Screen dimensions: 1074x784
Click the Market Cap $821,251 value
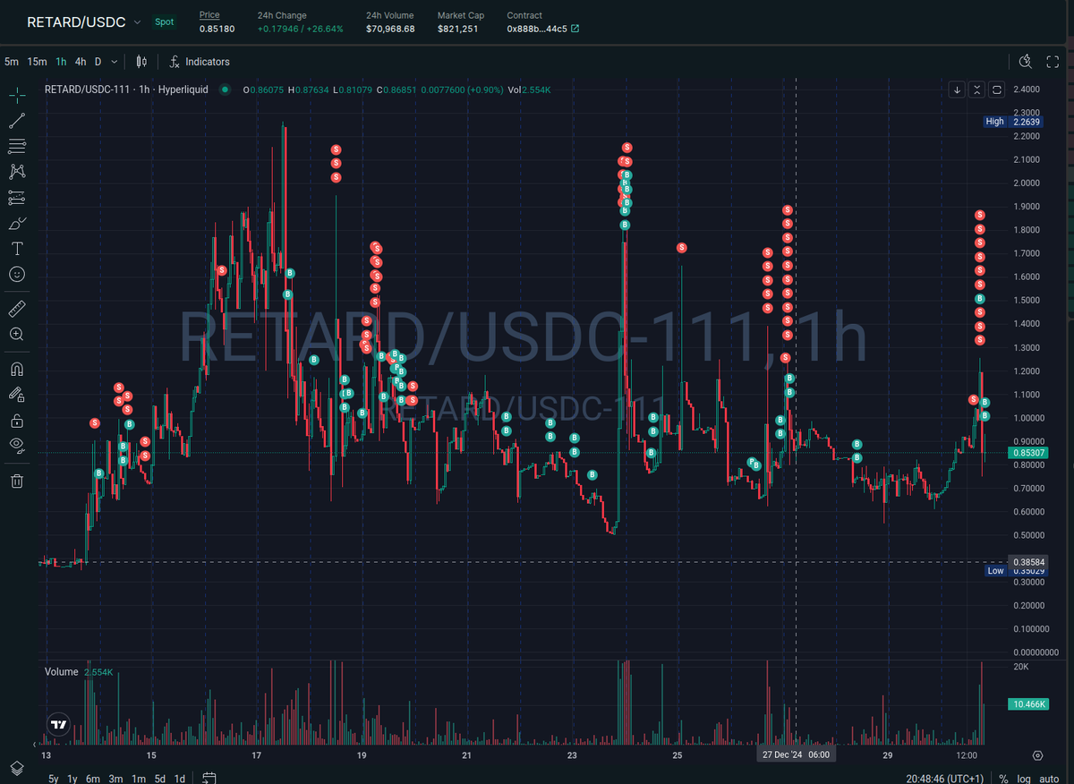tap(457, 29)
